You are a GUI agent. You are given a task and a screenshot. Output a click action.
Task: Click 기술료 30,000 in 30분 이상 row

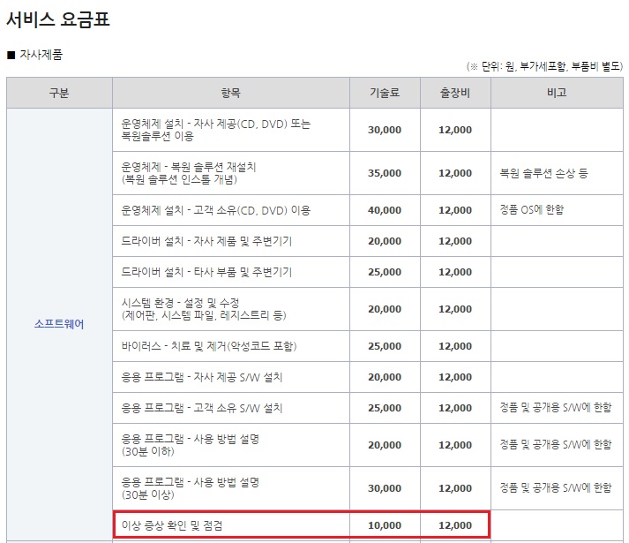[385, 488]
